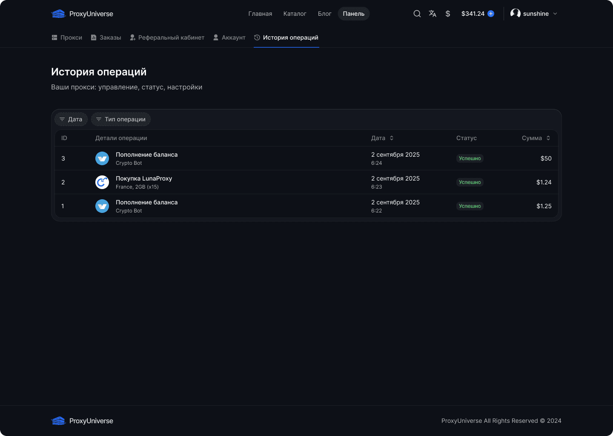Open the Тип операции filter dropdown
The height and width of the screenshot is (436, 613).
tap(121, 119)
